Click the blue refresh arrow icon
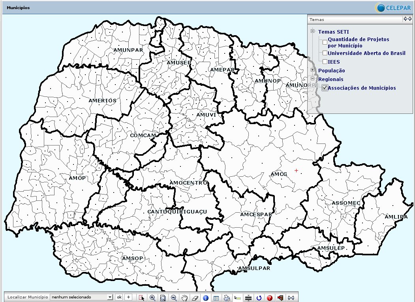 click(259, 298)
